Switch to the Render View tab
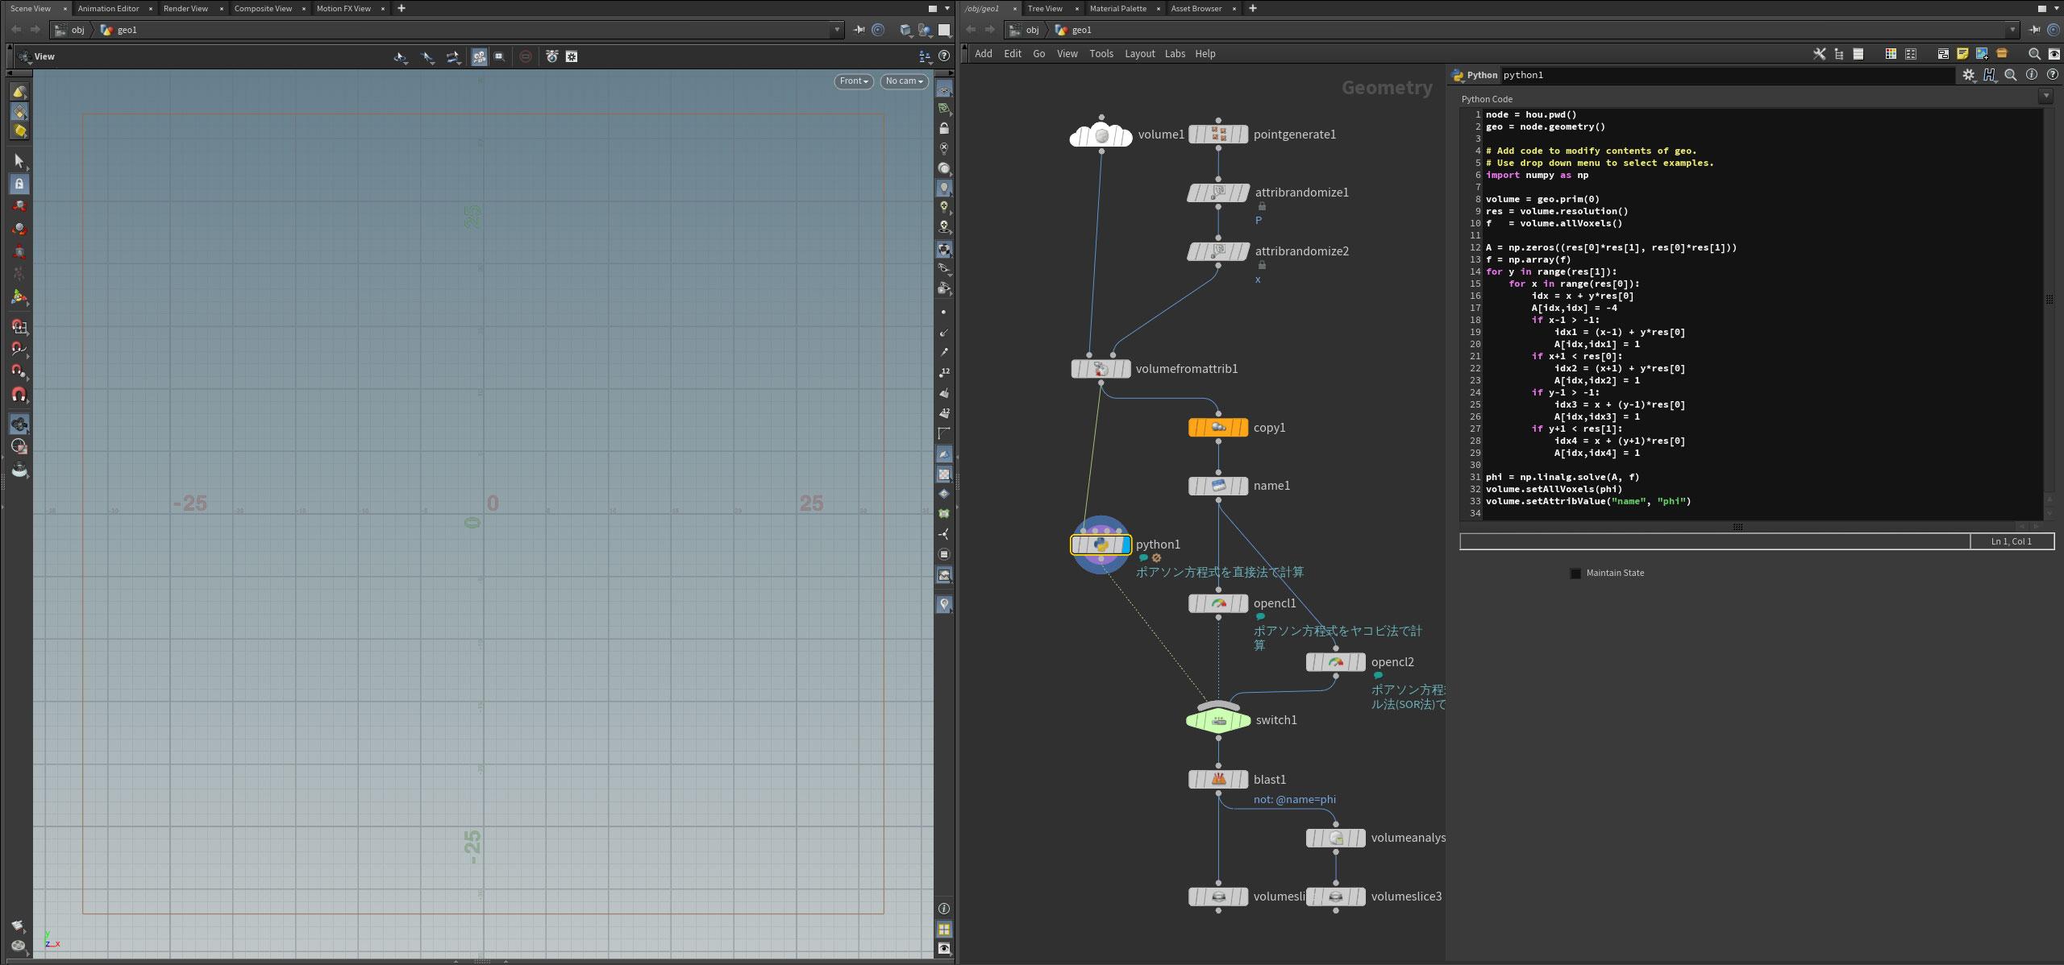The image size is (2064, 965). click(x=185, y=8)
